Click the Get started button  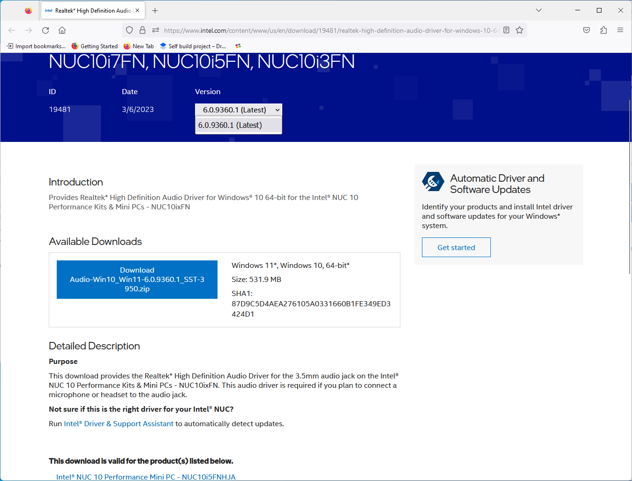pyautogui.click(x=456, y=247)
